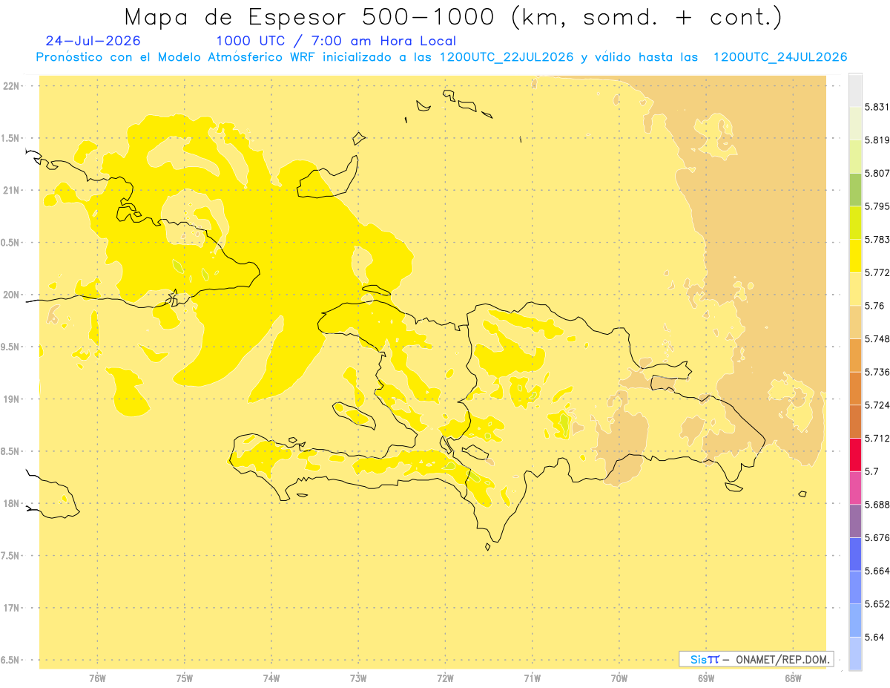Click the 72W longitude label
890x688 pixels.
[445, 678]
